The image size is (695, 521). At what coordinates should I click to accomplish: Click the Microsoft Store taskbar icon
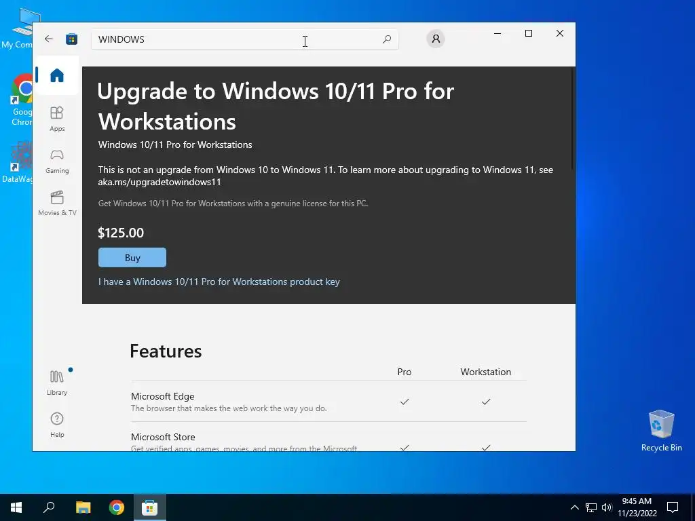pyautogui.click(x=150, y=507)
